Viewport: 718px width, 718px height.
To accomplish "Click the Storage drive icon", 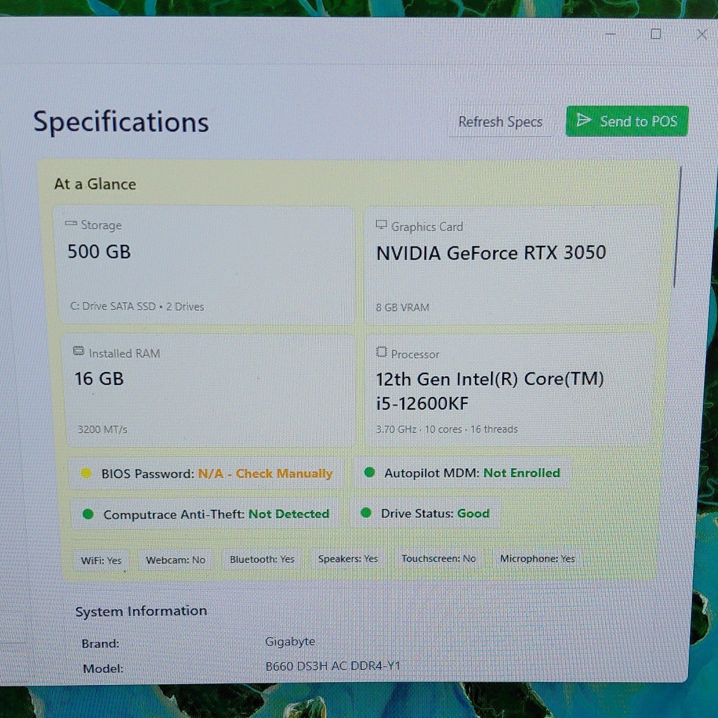I will tap(71, 224).
